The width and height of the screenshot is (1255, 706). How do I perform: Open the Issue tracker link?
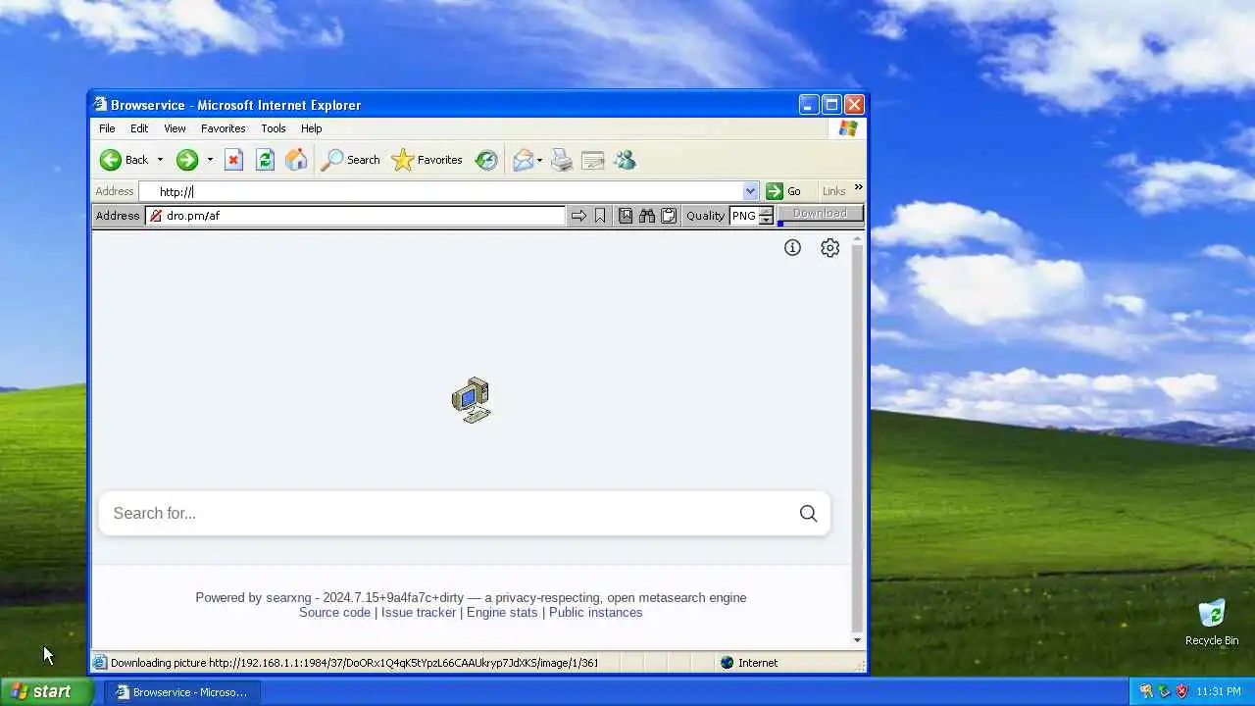point(419,612)
